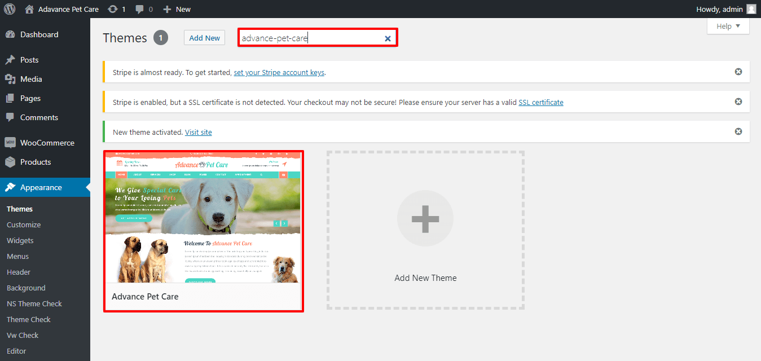
Task: Click the Visit site link
Action: tap(198, 132)
